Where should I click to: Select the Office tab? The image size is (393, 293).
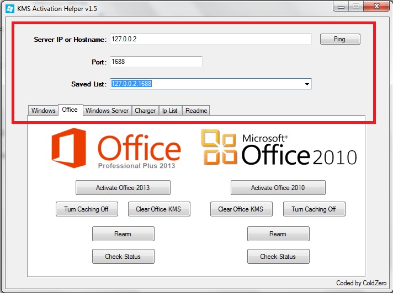[71, 110]
